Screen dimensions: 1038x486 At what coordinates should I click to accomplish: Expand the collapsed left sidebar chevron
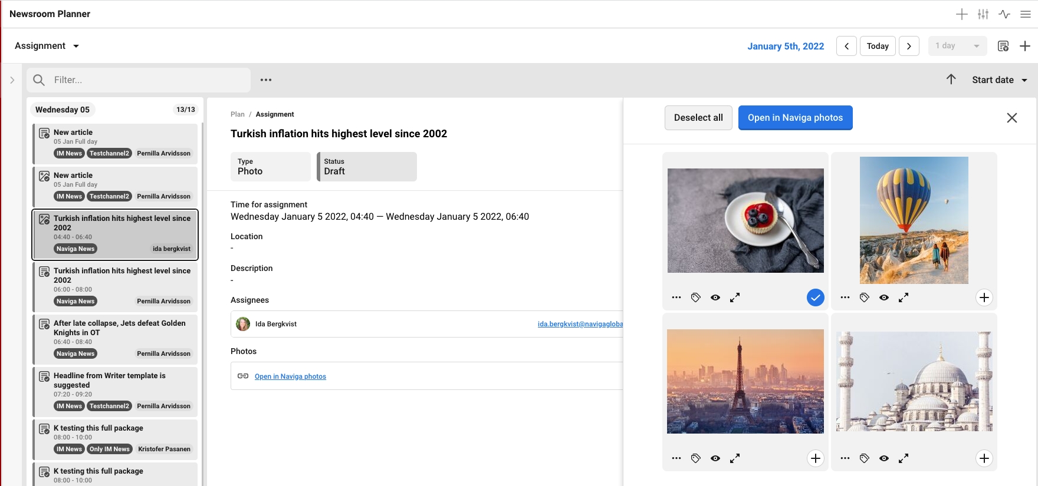(12, 80)
